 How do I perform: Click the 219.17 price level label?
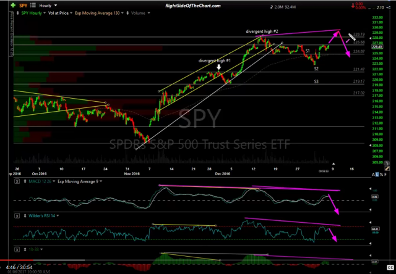(359, 81)
